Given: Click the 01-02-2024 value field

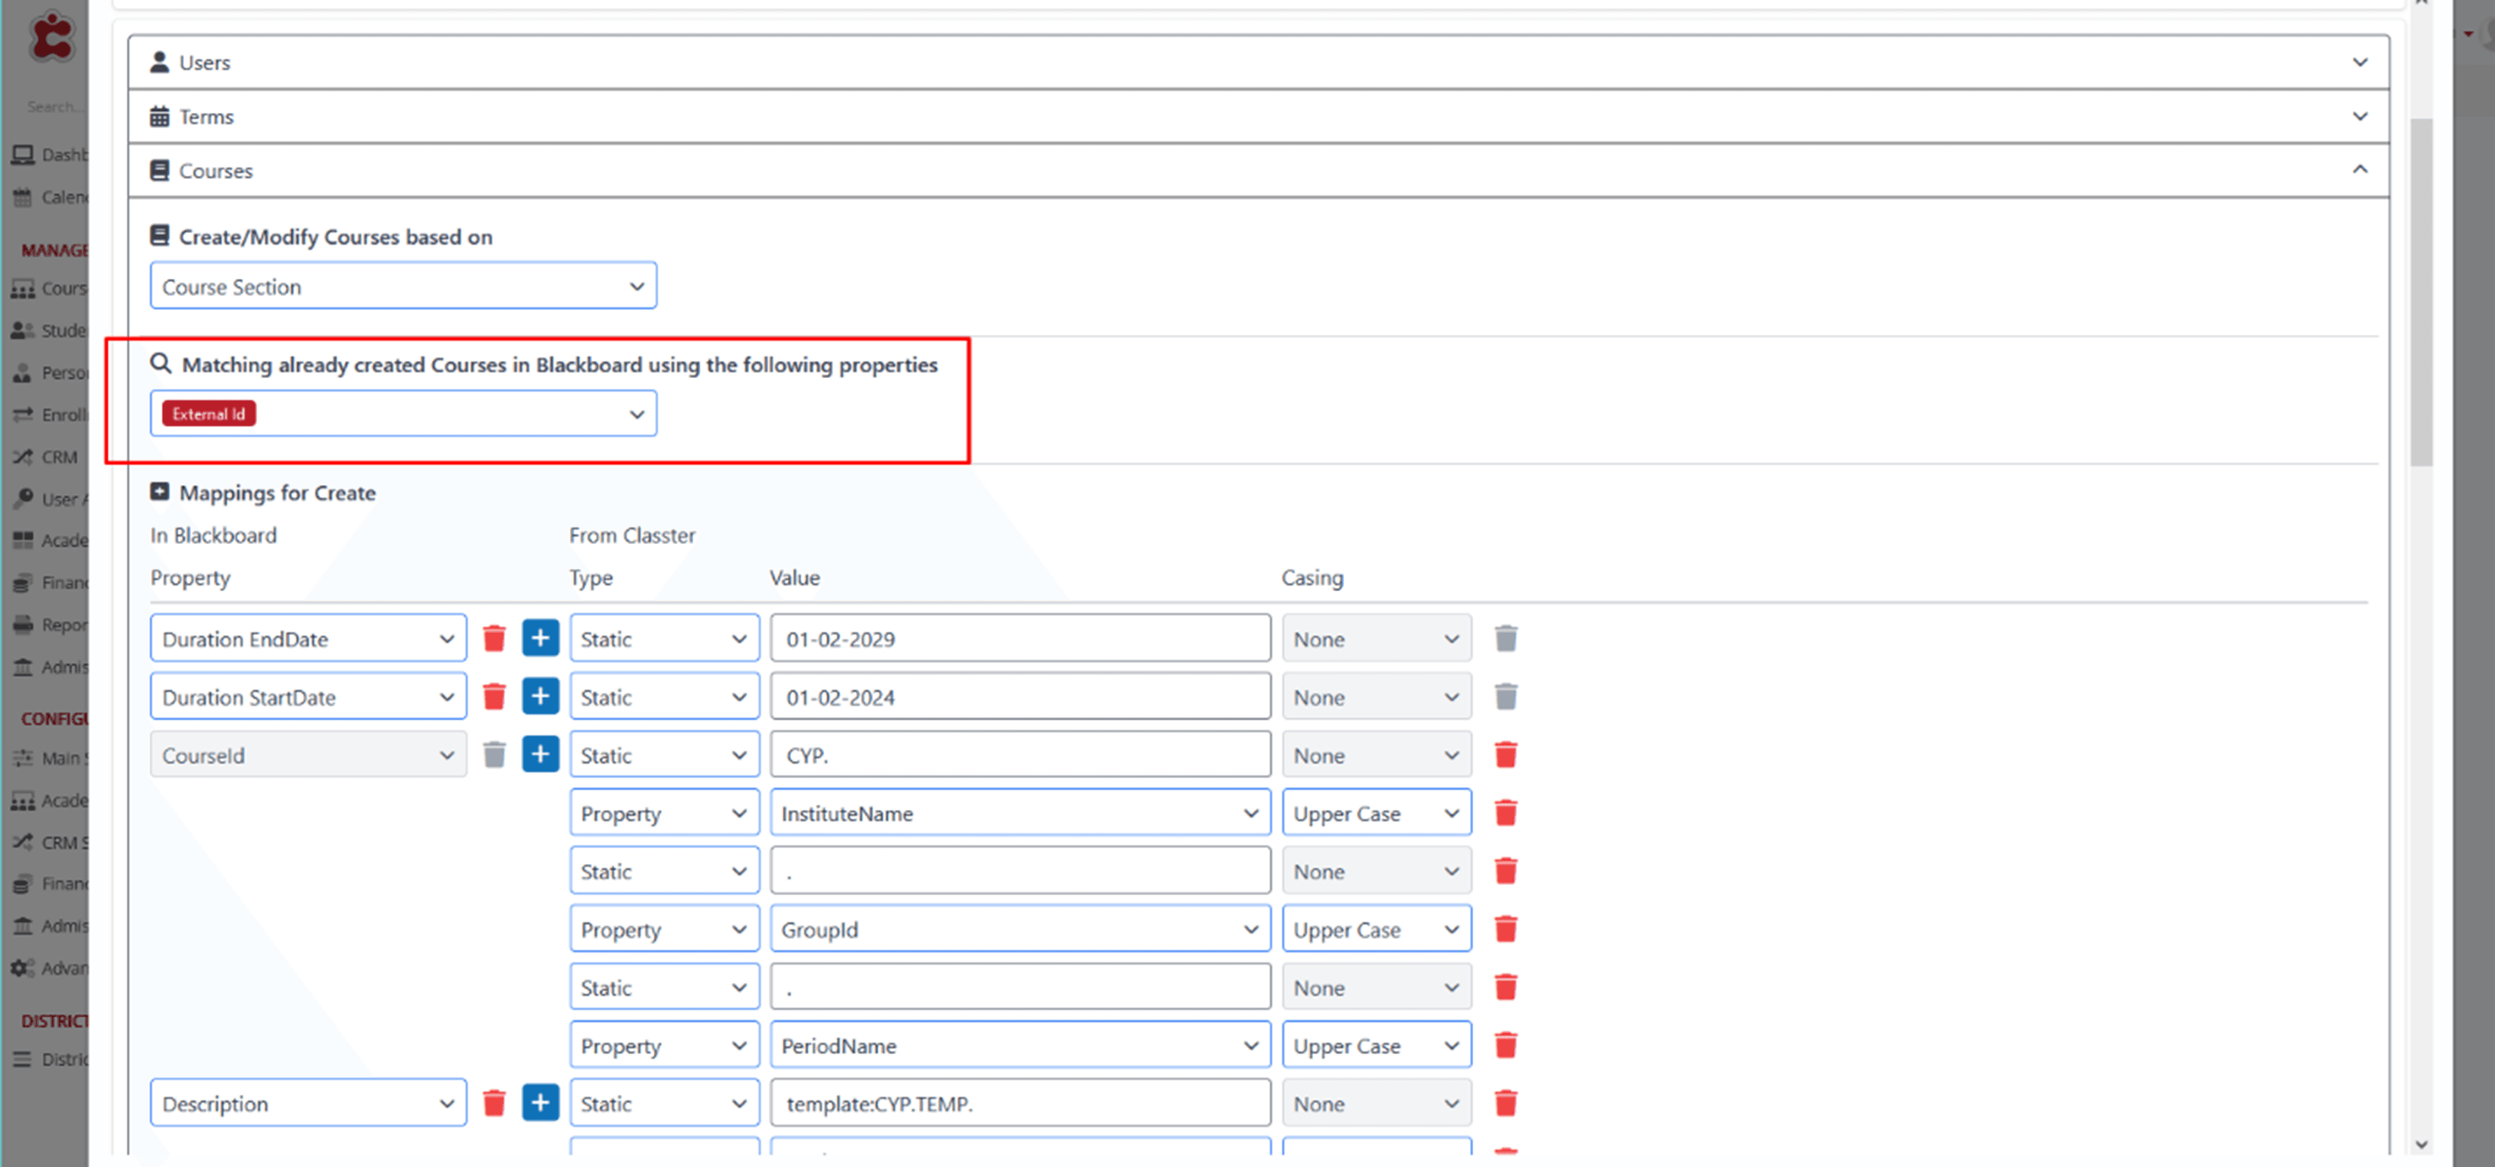Looking at the screenshot, I should pos(1020,696).
